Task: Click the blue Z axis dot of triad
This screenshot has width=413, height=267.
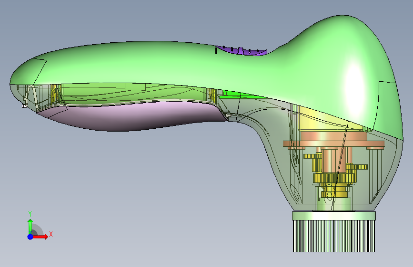Action: click(x=30, y=237)
